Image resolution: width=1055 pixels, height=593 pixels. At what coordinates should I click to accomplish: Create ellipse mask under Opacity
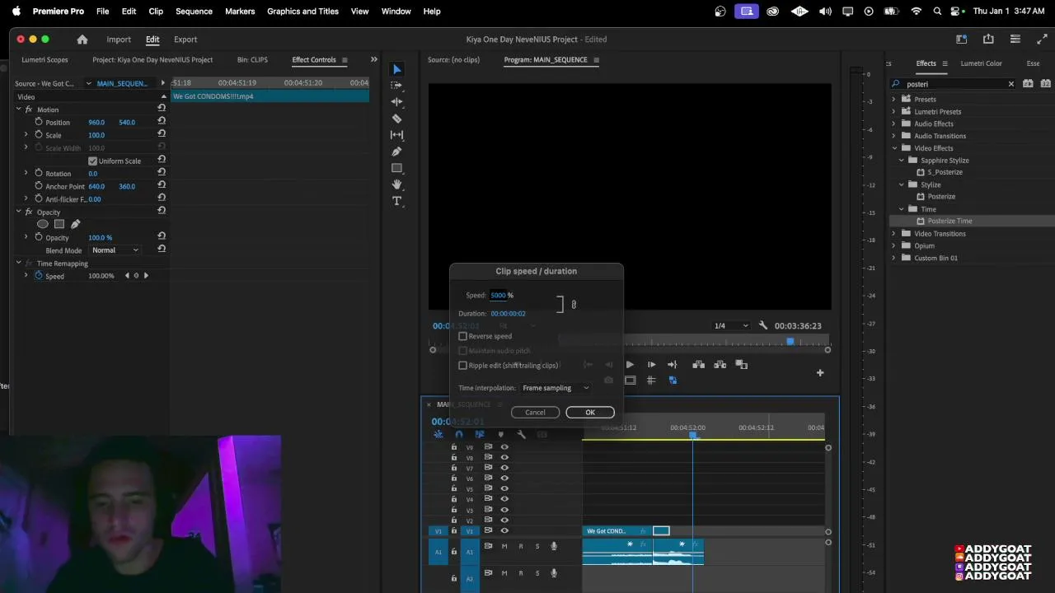coord(43,224)
